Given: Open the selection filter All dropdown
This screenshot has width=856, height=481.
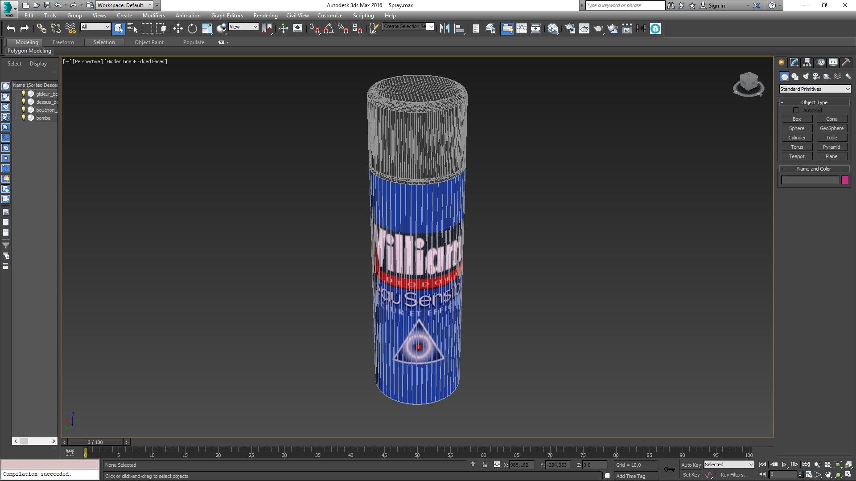Looking at the screenshot, I should 95,27.
